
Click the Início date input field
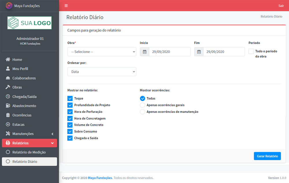coord(170,52)
